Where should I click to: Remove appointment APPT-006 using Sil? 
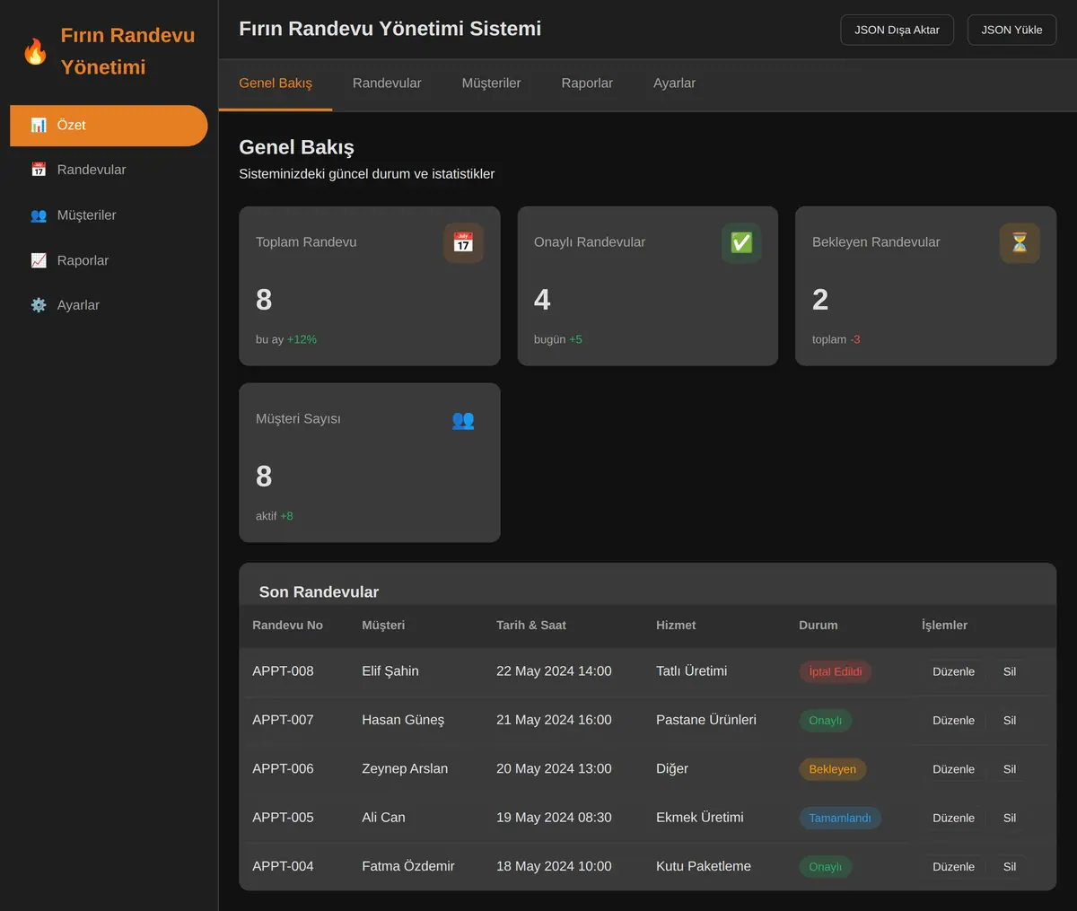coord(1010,769)
